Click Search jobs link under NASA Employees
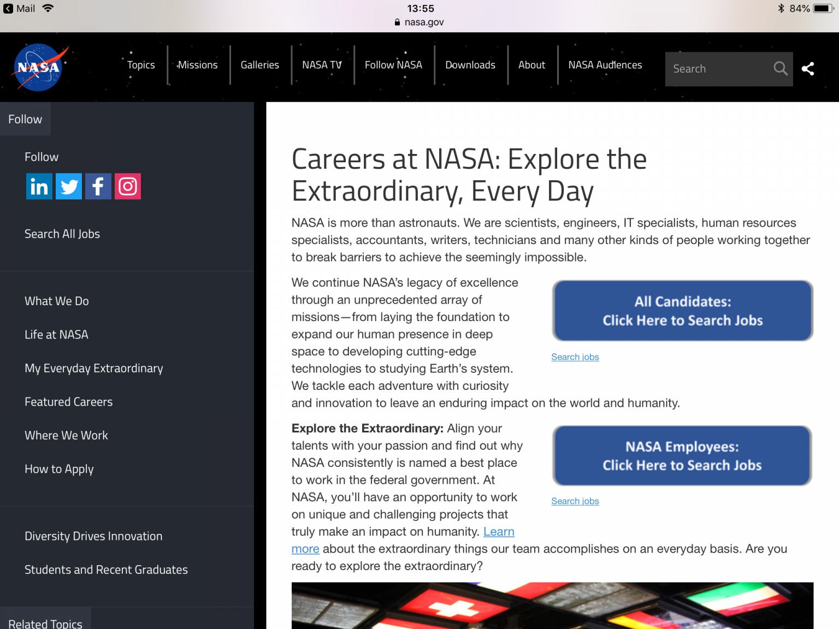Image resolution: width=839 pixels, height=629 pixels. click(x=575, y=501)
